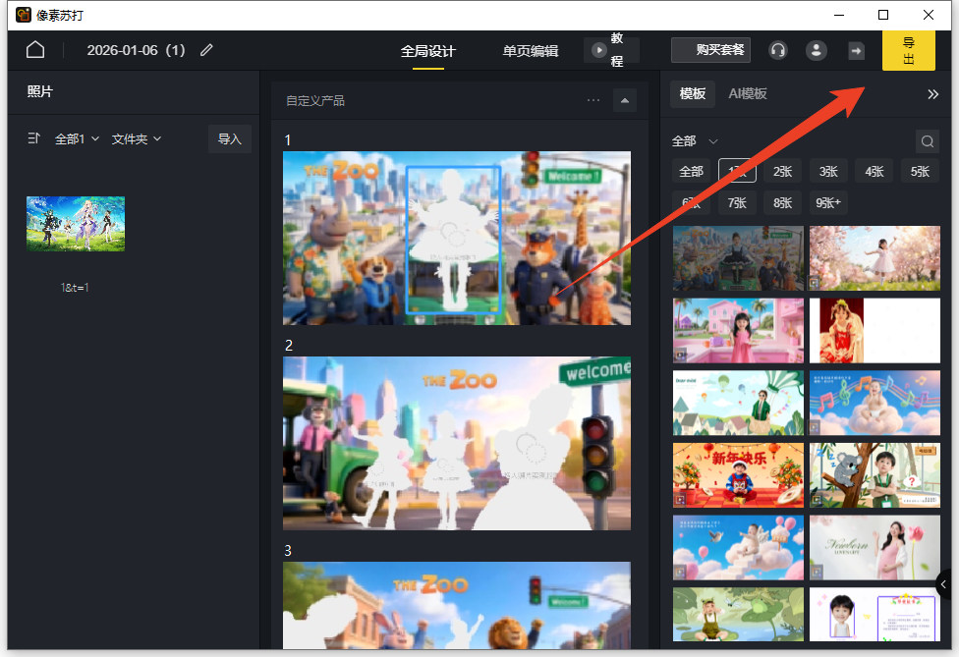This screenshot has width=959, height=657.
Task: Filter templates by 5张
Action: tap(920, 171)
